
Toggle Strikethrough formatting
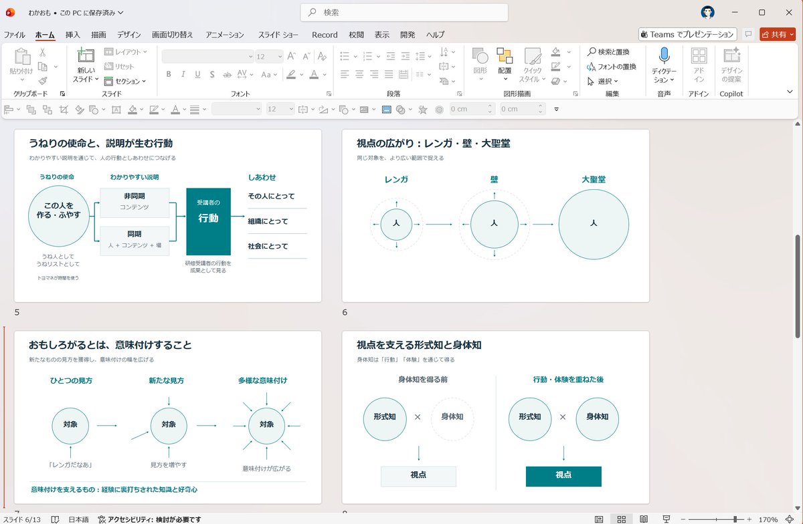click(227, 74)
